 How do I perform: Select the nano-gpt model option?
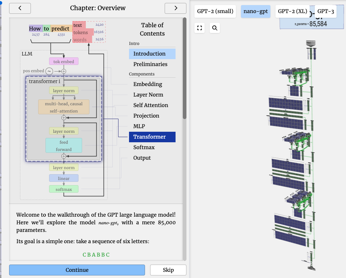(256, 11)
